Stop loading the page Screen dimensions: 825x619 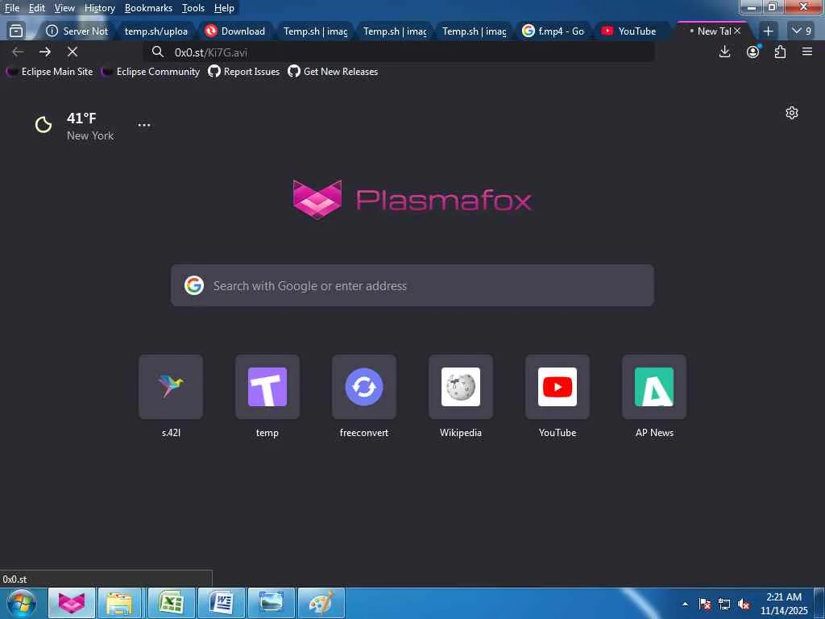pyautogui.click(x=73, y=52)
